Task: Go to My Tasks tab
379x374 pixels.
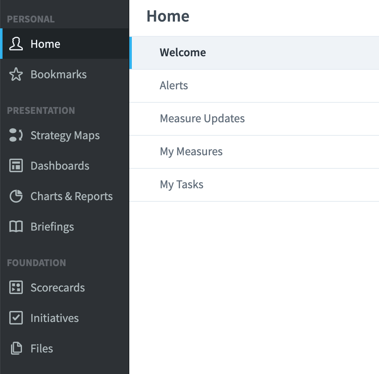Action: pos(254,184)
